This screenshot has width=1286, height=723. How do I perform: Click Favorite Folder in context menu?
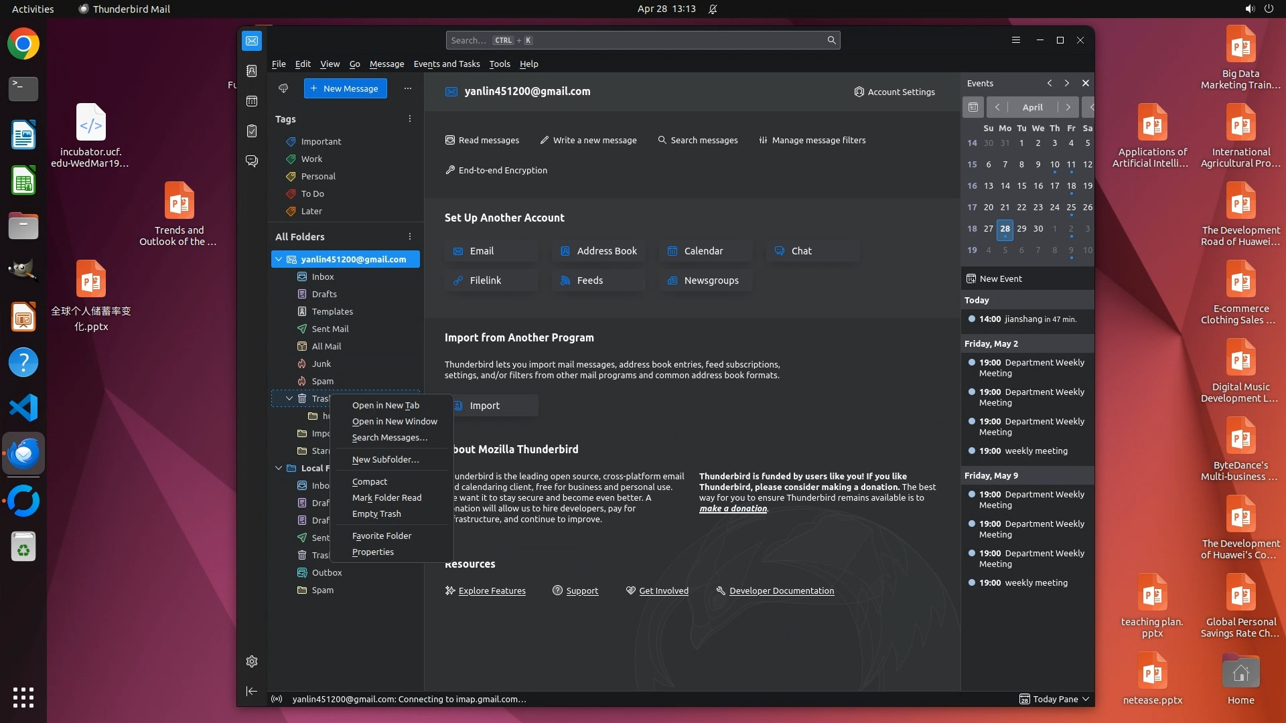[x=382, y=536]
